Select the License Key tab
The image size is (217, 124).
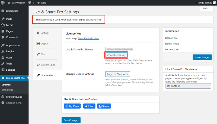[x=47, y=75]
